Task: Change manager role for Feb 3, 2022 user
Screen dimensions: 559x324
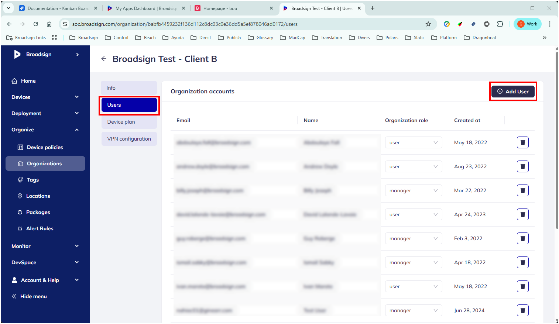Action: pyautogui.click(x=413, y=238)
